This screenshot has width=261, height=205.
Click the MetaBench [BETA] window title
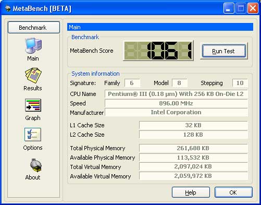click(42, 8)
